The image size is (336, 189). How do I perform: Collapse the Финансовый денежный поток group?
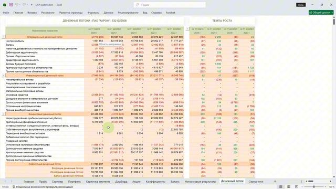[3, 114]
